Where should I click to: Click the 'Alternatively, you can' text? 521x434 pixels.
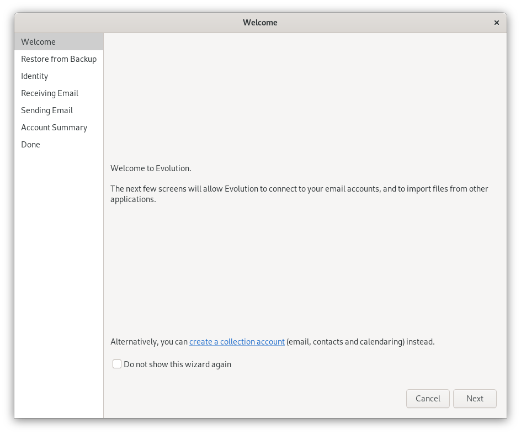pyautogui.click(x=149, y=342)
